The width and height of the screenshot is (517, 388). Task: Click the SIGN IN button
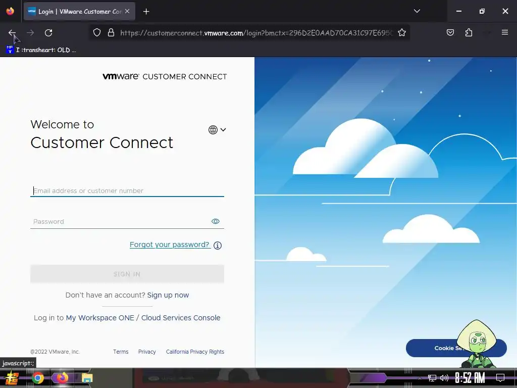click(127, 274)
